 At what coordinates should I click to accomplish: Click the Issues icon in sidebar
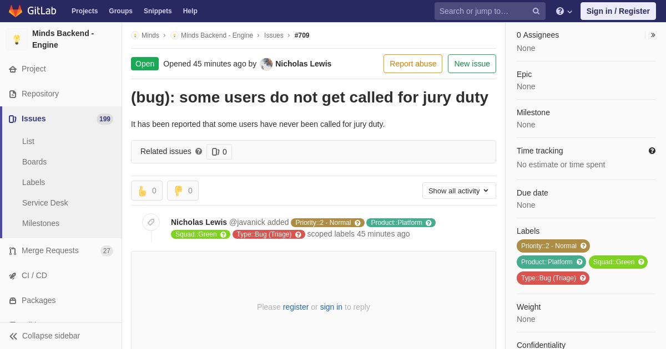(x=13, y=119)
